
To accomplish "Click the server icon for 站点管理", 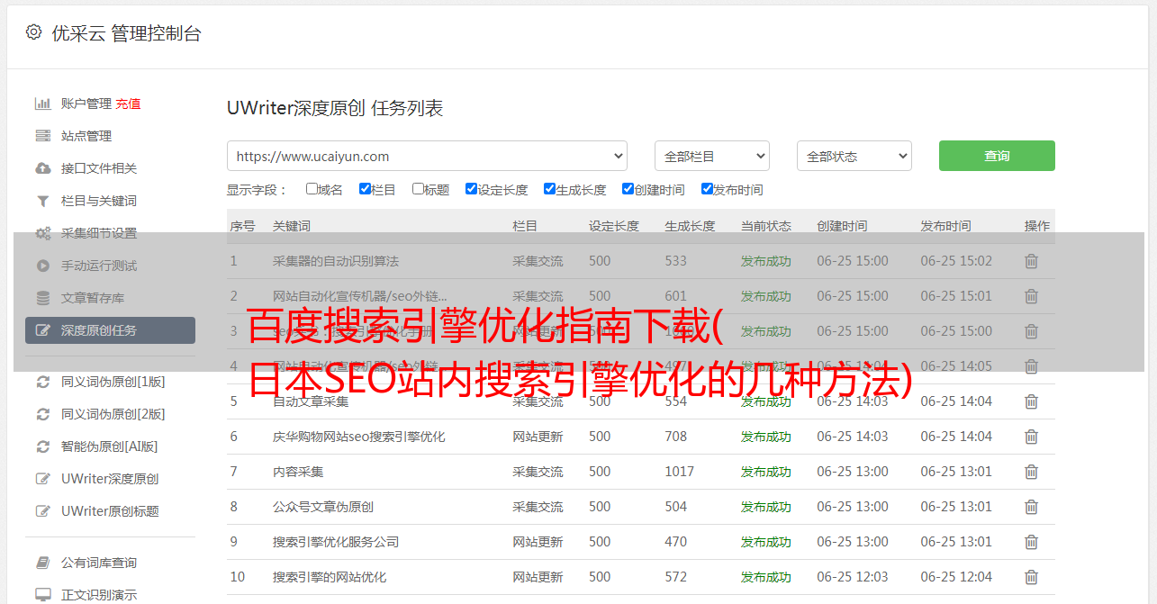I will pyautogui.click(x=42, y=136).
